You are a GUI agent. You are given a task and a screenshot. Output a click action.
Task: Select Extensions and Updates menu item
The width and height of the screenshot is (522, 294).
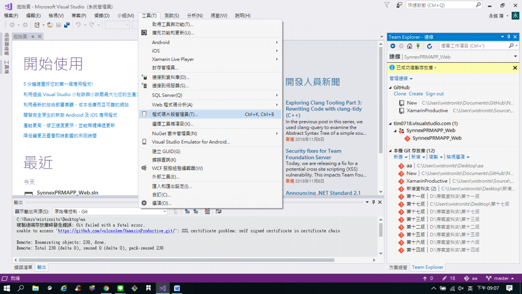tap(211, 33)
